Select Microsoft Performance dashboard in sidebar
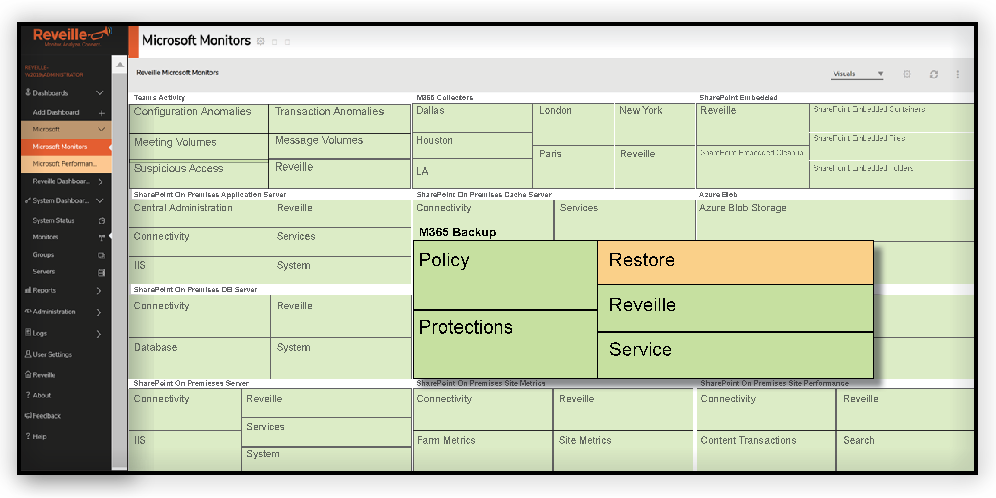Viewport: 996px width, 498px height. pyautogui.click(x=66, y=164)
